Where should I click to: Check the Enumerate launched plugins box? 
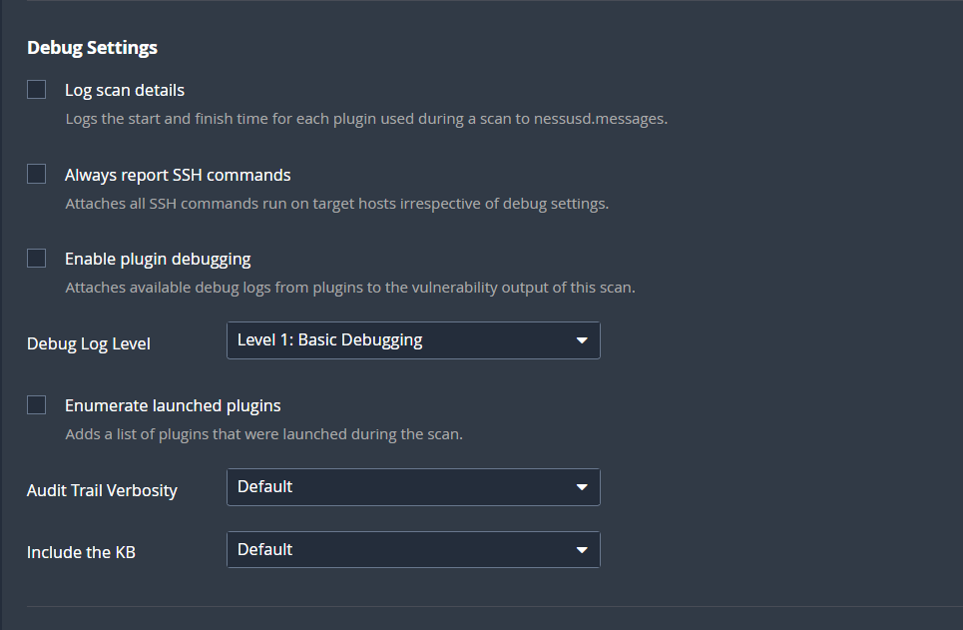[x=36, y=404]
